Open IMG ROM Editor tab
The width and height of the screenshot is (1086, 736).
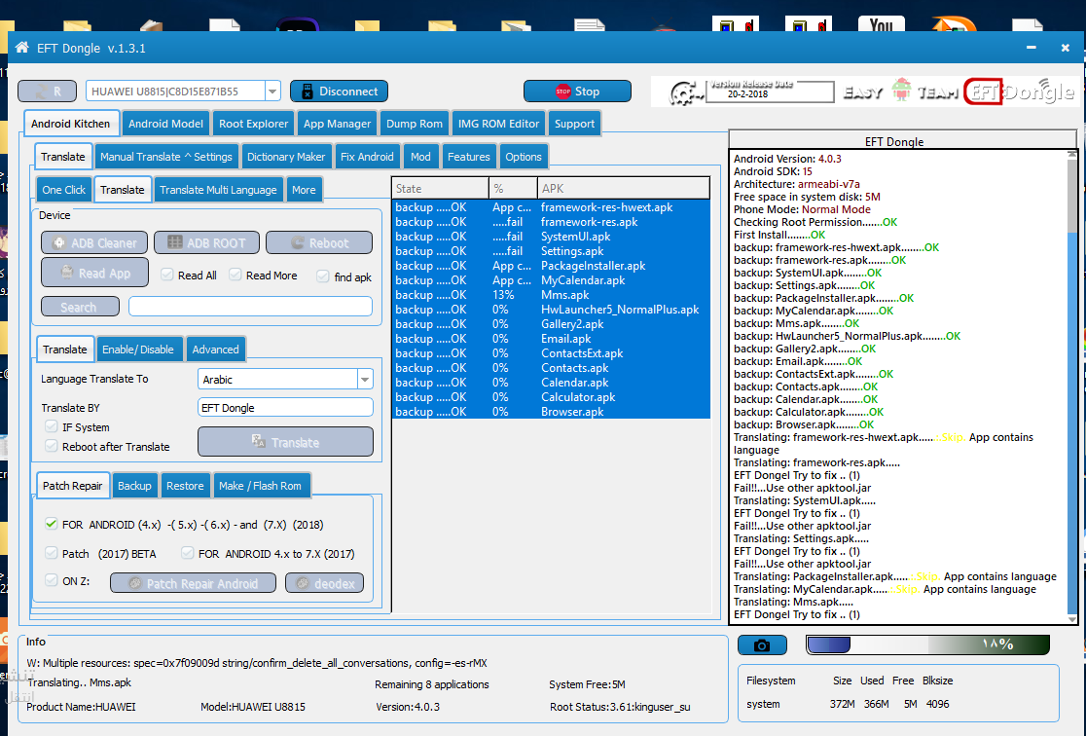[498, 124]
